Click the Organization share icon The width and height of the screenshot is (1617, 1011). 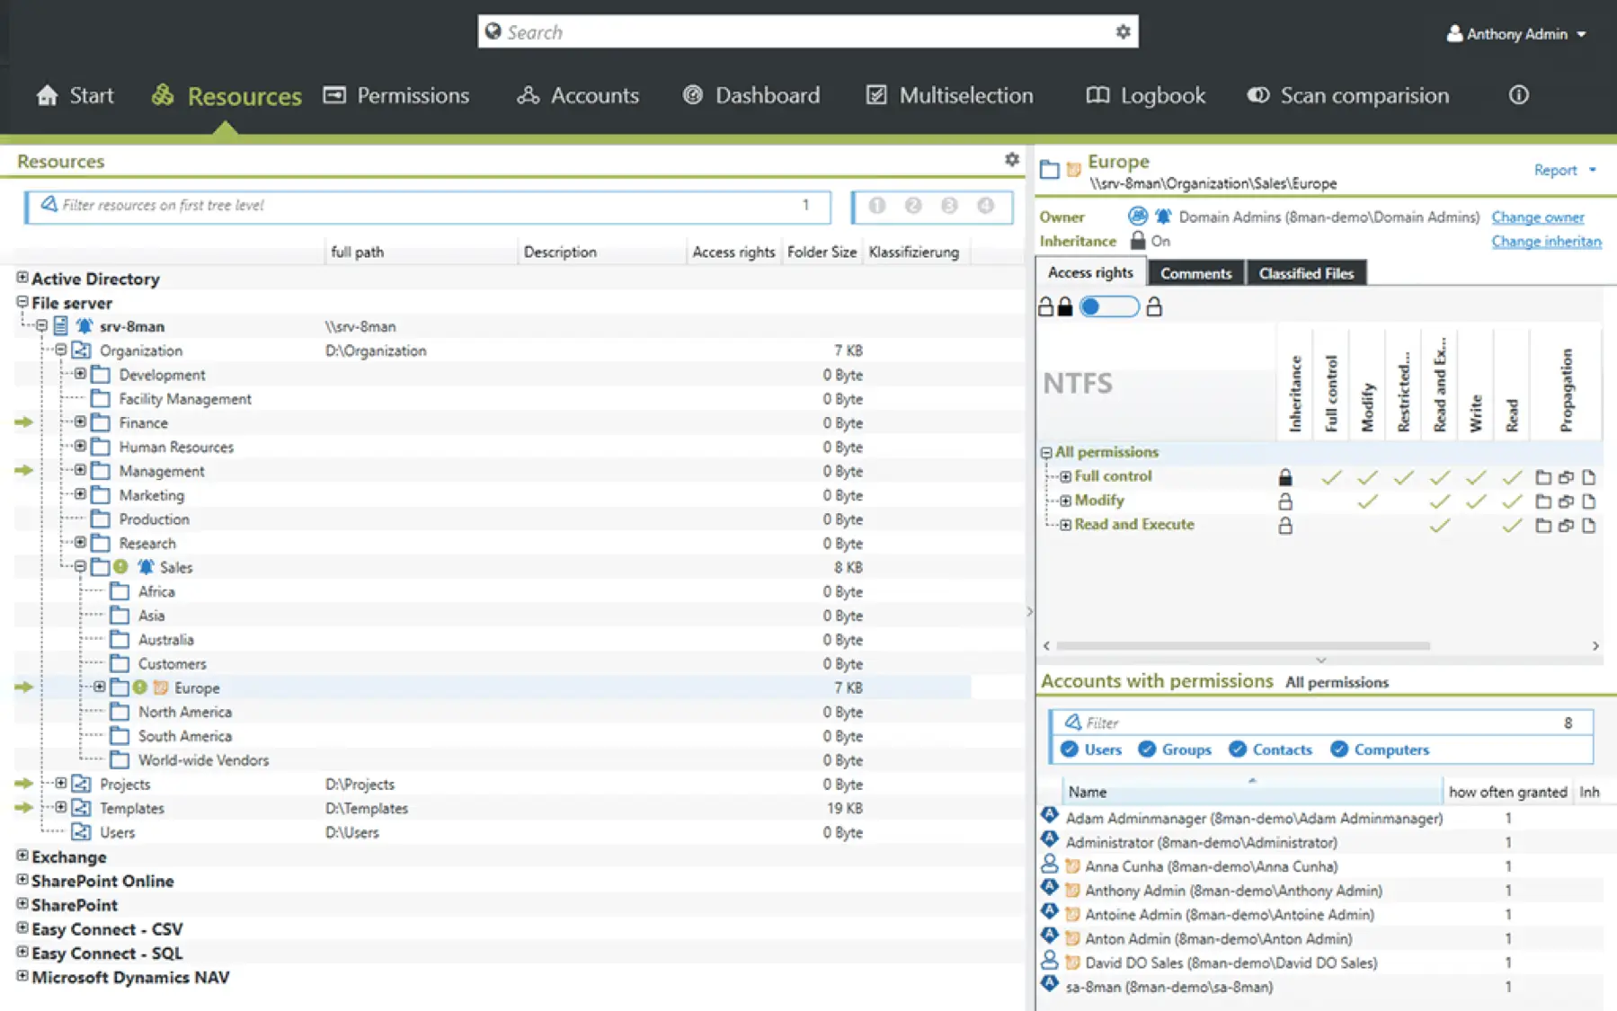pos(82,350)
